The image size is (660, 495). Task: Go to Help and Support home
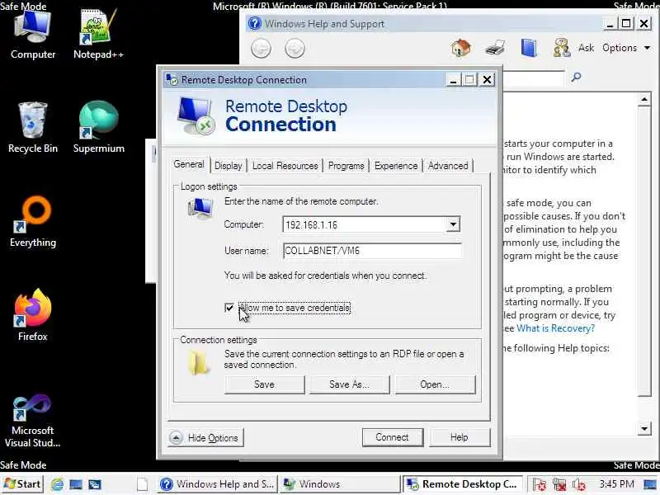[461, 48]
